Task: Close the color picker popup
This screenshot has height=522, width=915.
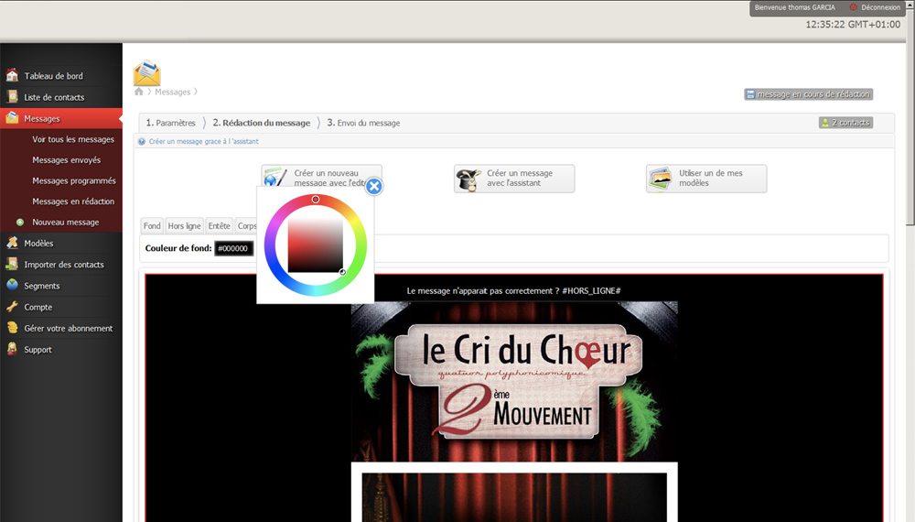Action: (373, 187)
